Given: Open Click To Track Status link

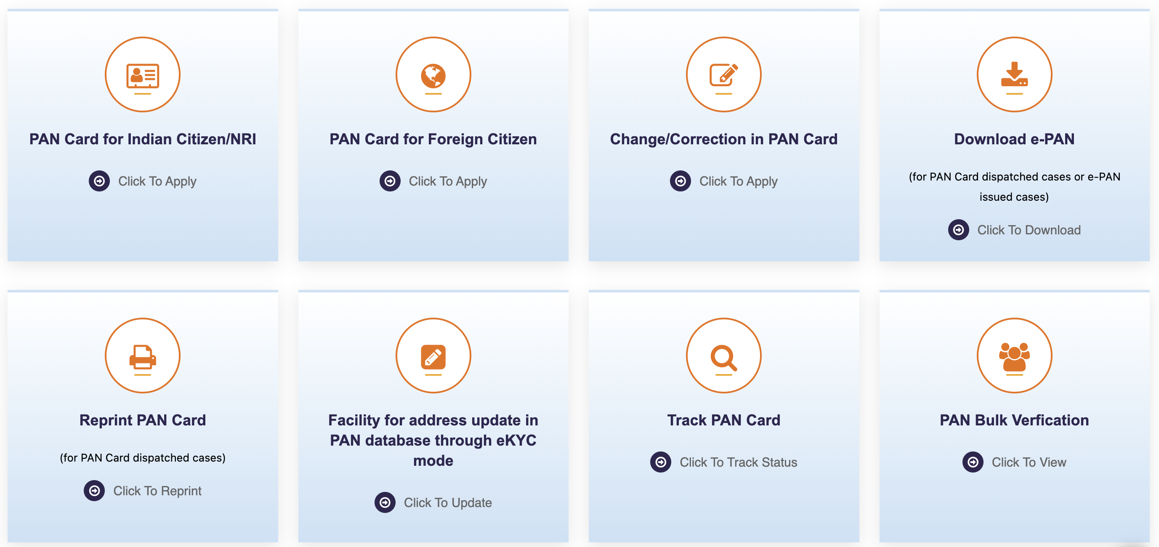Looking at the screenshot, I should [x=738, y=462].
